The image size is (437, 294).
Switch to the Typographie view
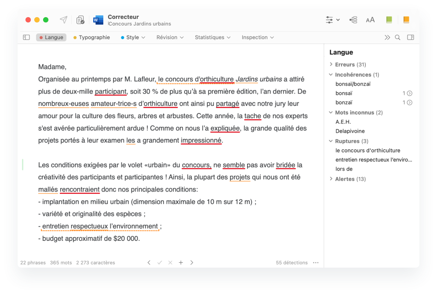point(91,37)
